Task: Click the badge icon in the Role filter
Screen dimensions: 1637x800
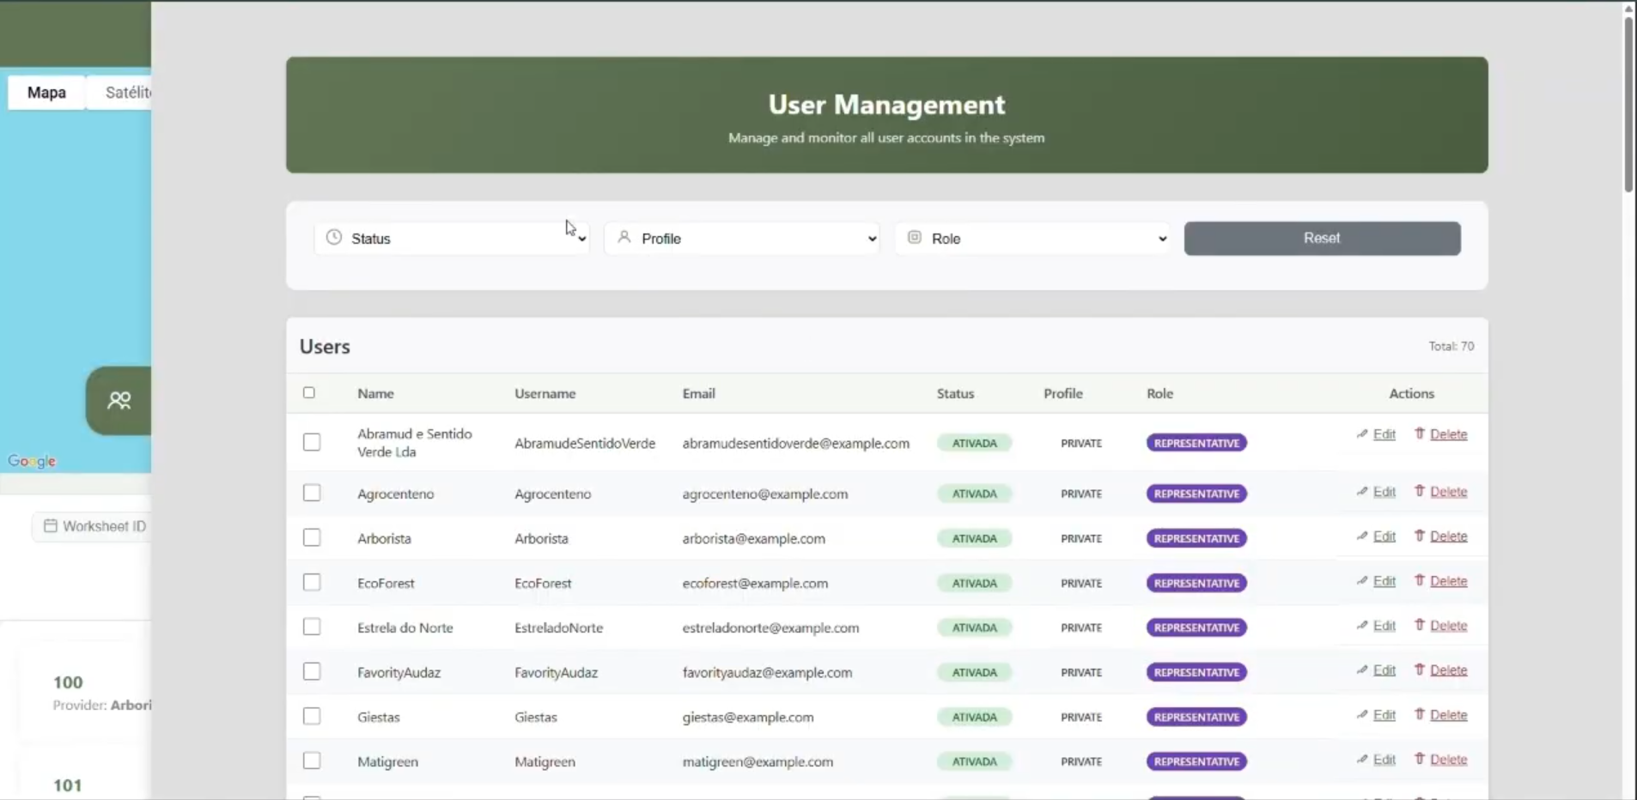Action: (914, 238)
